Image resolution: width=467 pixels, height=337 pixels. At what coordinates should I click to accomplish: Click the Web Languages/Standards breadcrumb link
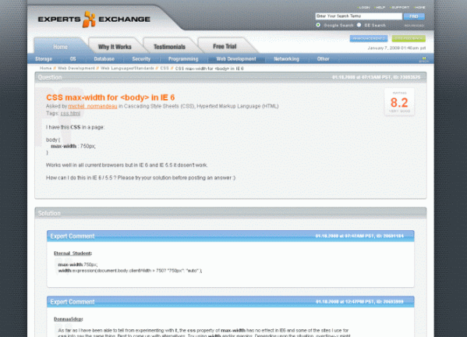click(x=127, y=68)
